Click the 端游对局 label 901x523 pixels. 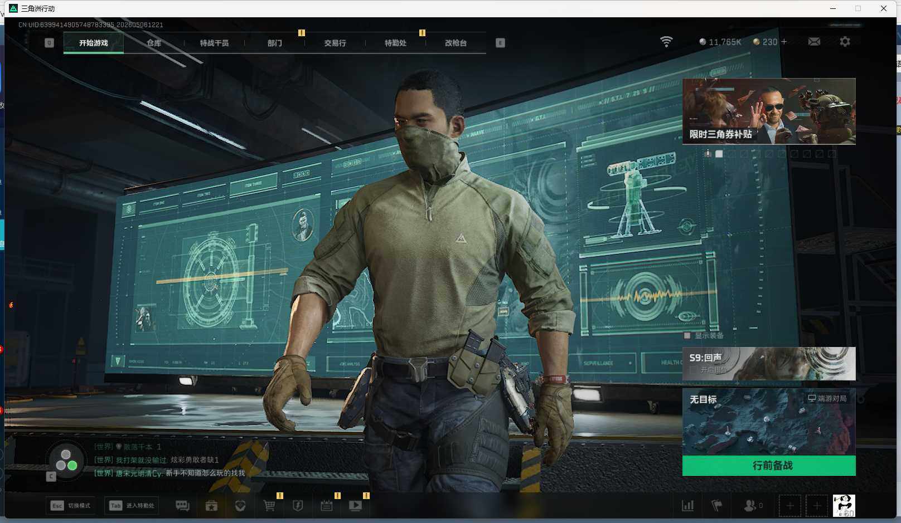(x=827, y=398)
